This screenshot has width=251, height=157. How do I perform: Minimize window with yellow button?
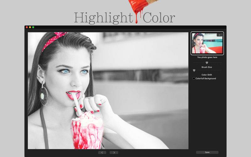click(30, 27)
